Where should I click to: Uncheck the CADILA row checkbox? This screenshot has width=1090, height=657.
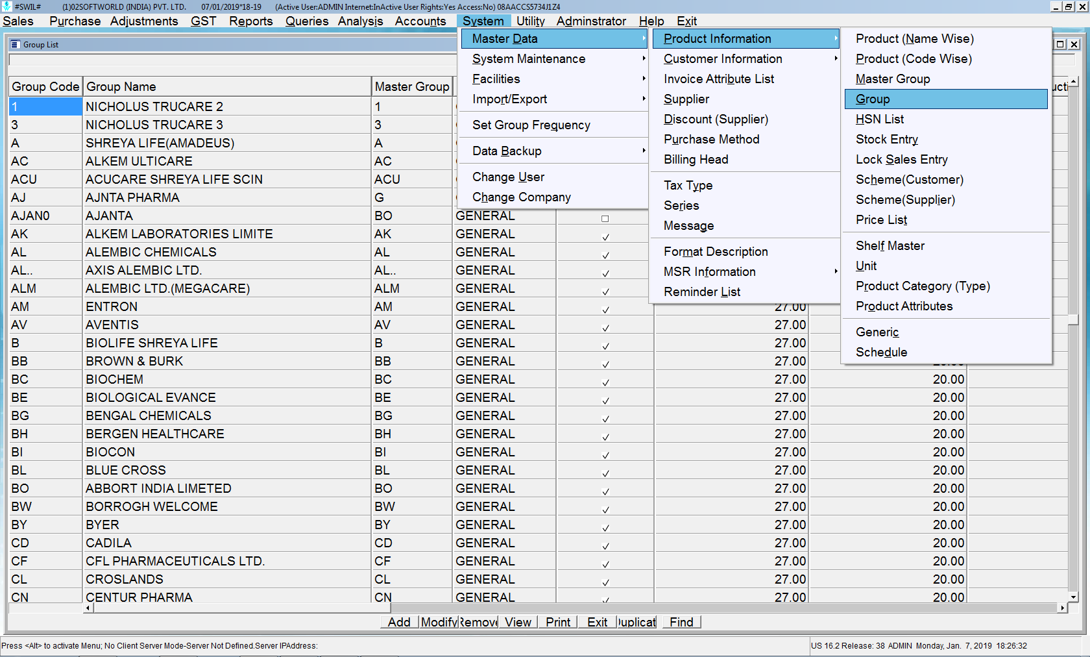pos(605,546)
